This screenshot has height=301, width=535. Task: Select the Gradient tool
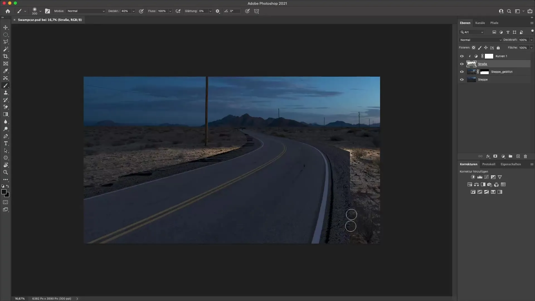[x=6, y=114]
